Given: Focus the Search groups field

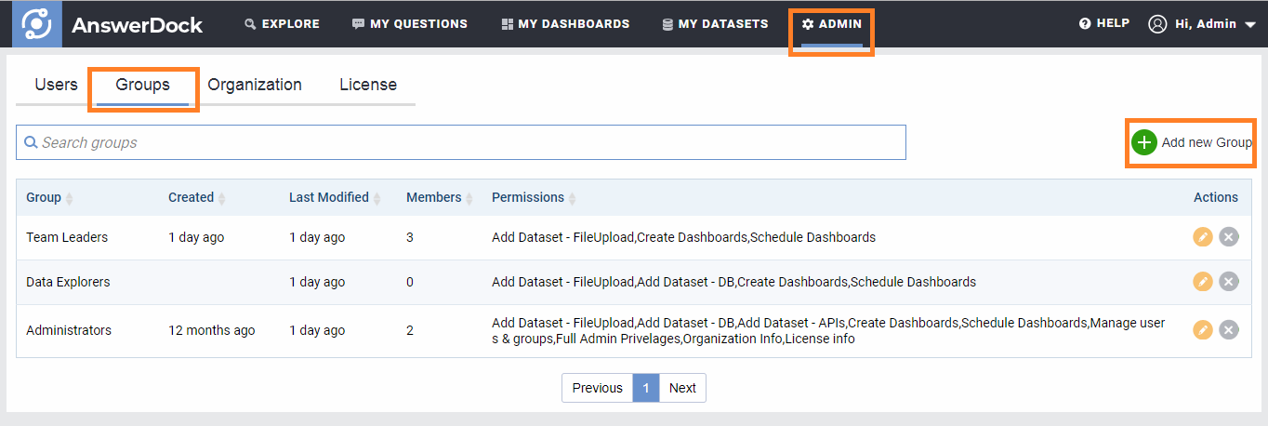Looking at the screenshot, I should click(x=461, y=142).
